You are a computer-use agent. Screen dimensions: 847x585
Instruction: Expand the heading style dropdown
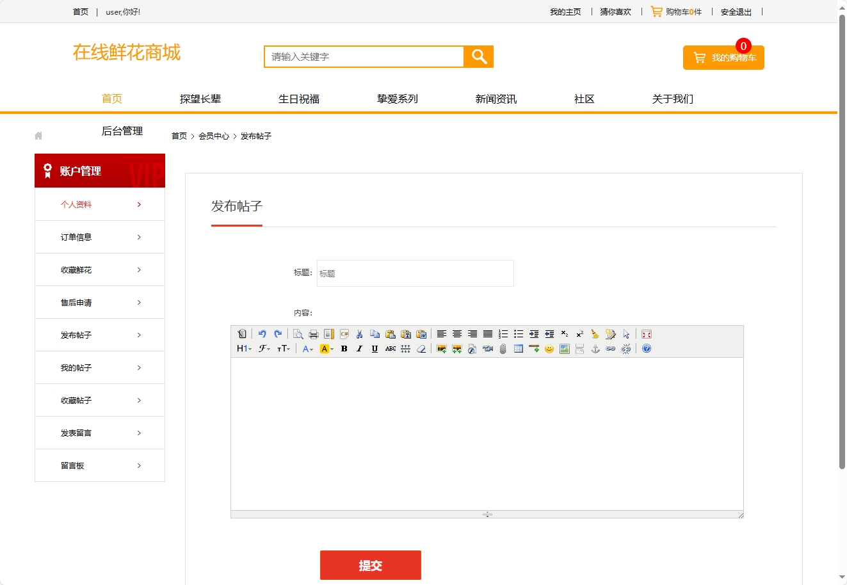(x=244, y=349)
